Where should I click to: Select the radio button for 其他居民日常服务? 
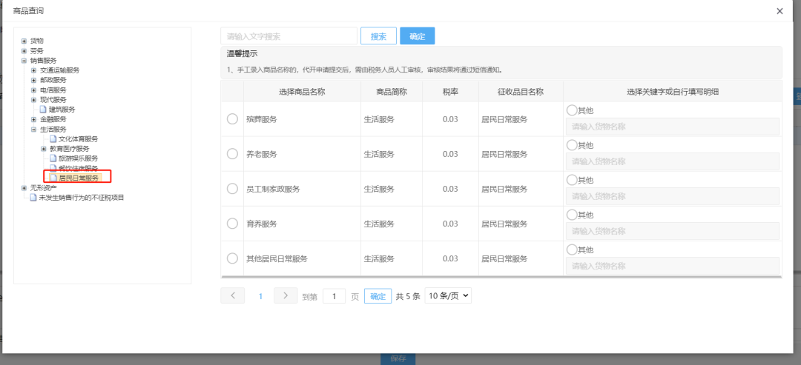(232, 258)
